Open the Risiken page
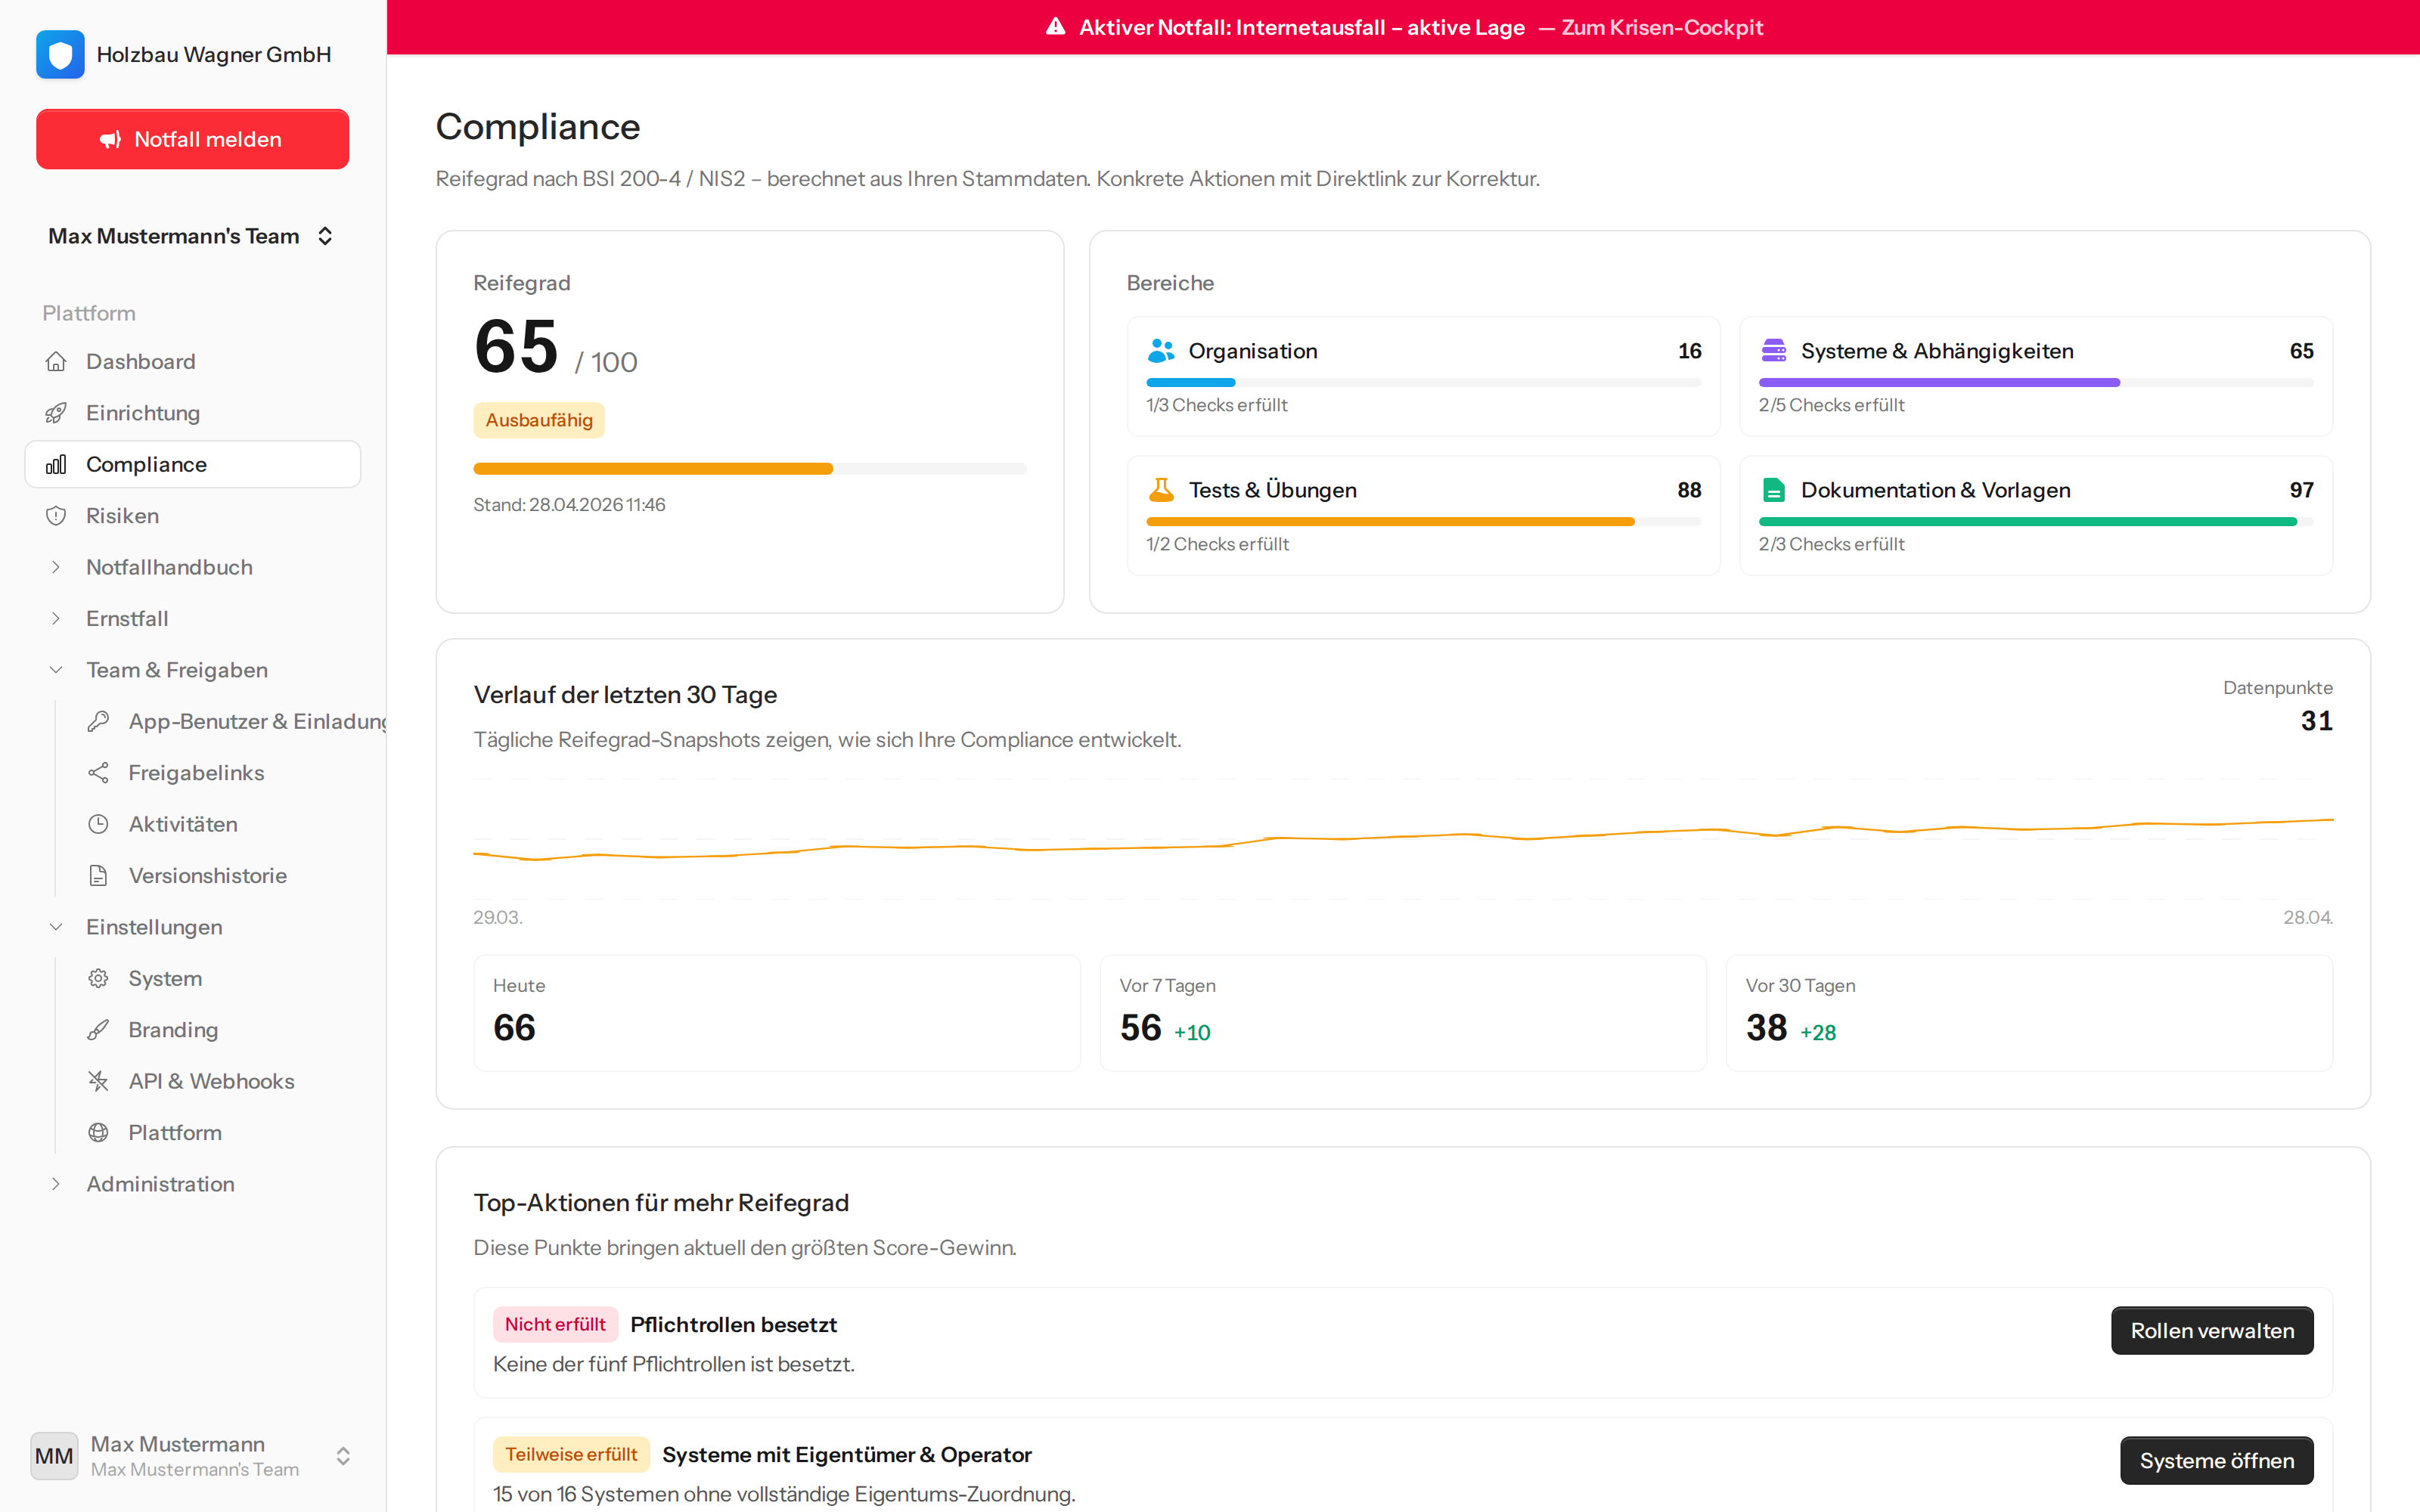Image resolution: width=2420 pixels, height=1512 pixels. (193, 516)
